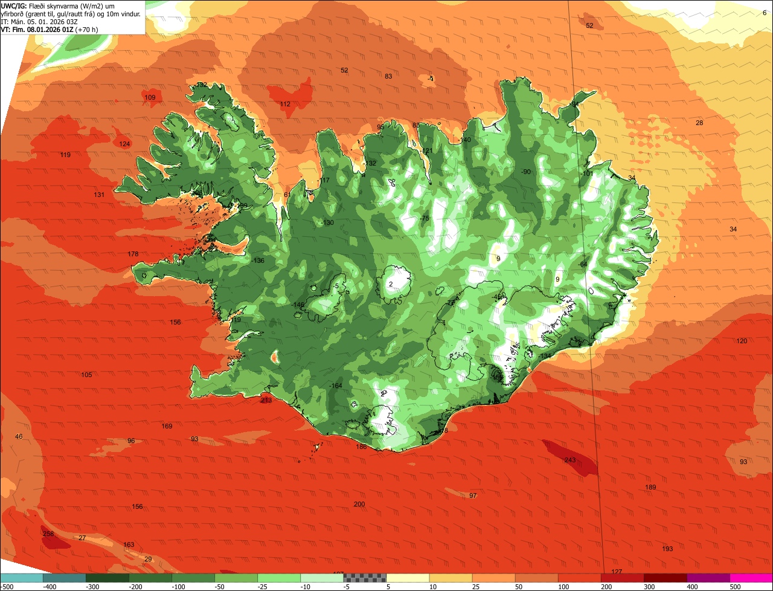Click the flux value 83 north of Iceland
The width and height of the screenshot is (773, 591).
click(x=388, y=76)
